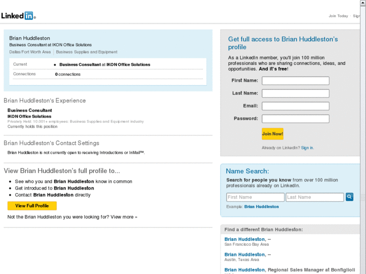The image size is (366, 274).
Task: Open Brian Huddleston from San Francisco Bay Area
Action: tap(245, 239)
